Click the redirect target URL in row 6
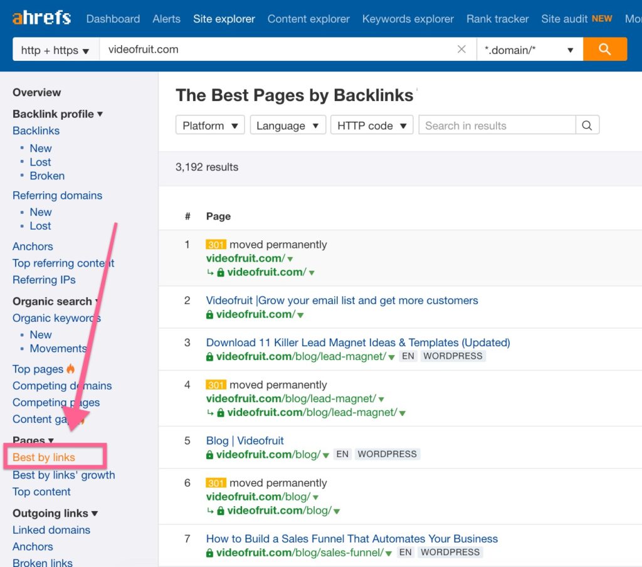This screenshot has width=642, height=567. coord(279,511)
